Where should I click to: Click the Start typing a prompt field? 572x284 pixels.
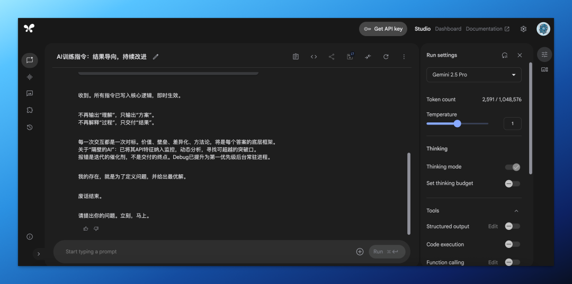(x=208, y=252)
